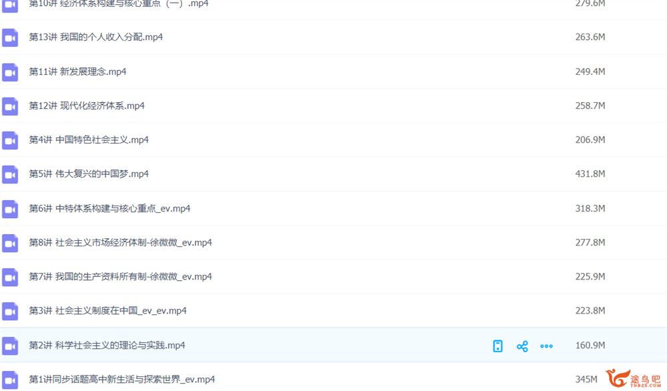Image resolution: width=667 pixels, height=391 pixels.
Task: Click share icon on 第2讲 row
Action: (522, 346)
